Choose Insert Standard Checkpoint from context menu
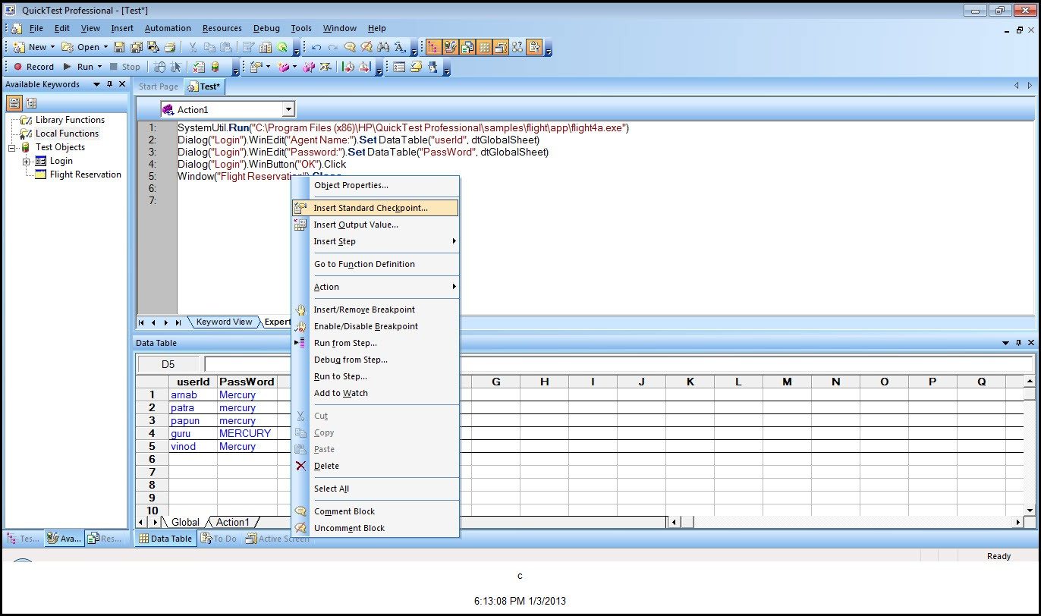The width and height of the screenshot is (1041, 616). 376,208
